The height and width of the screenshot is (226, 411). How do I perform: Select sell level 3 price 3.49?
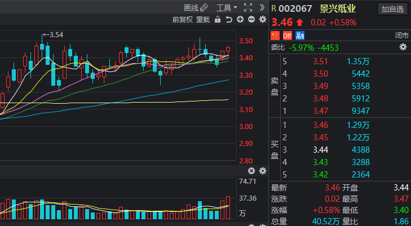point(321,86)
